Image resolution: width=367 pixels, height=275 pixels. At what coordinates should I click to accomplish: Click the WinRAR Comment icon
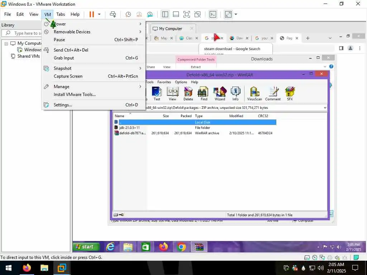pos(273,93)
